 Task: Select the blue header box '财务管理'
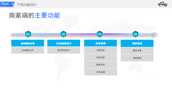101,43
